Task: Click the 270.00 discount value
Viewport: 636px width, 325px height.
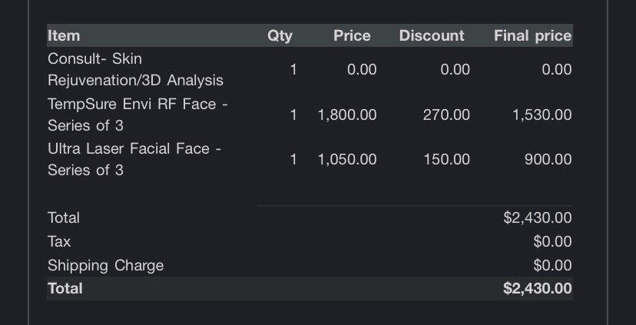Action: click(446, 114)
